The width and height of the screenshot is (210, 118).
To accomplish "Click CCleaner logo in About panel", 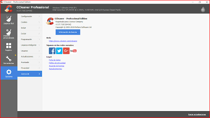I will tap(50, 21).
